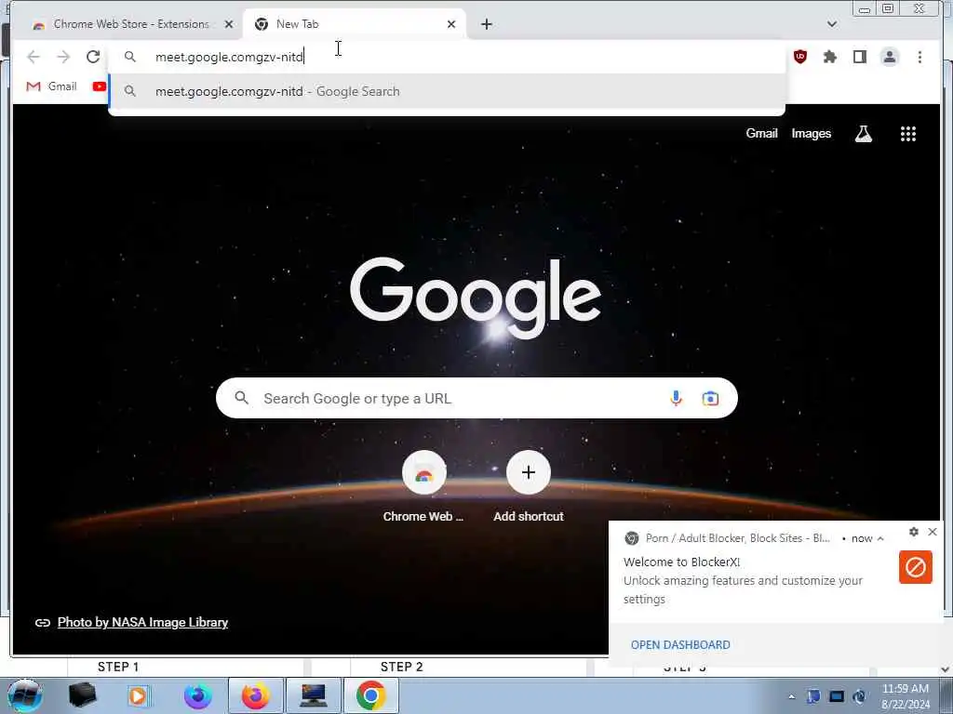Open a new tab with the plus button
This screenshot has height=714, width=953.
[486, 24]
